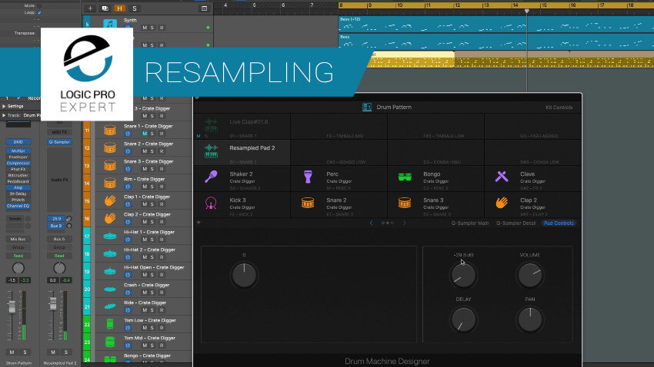Record-enable the Rim - Crate Digger track

[x=162, y=187]
